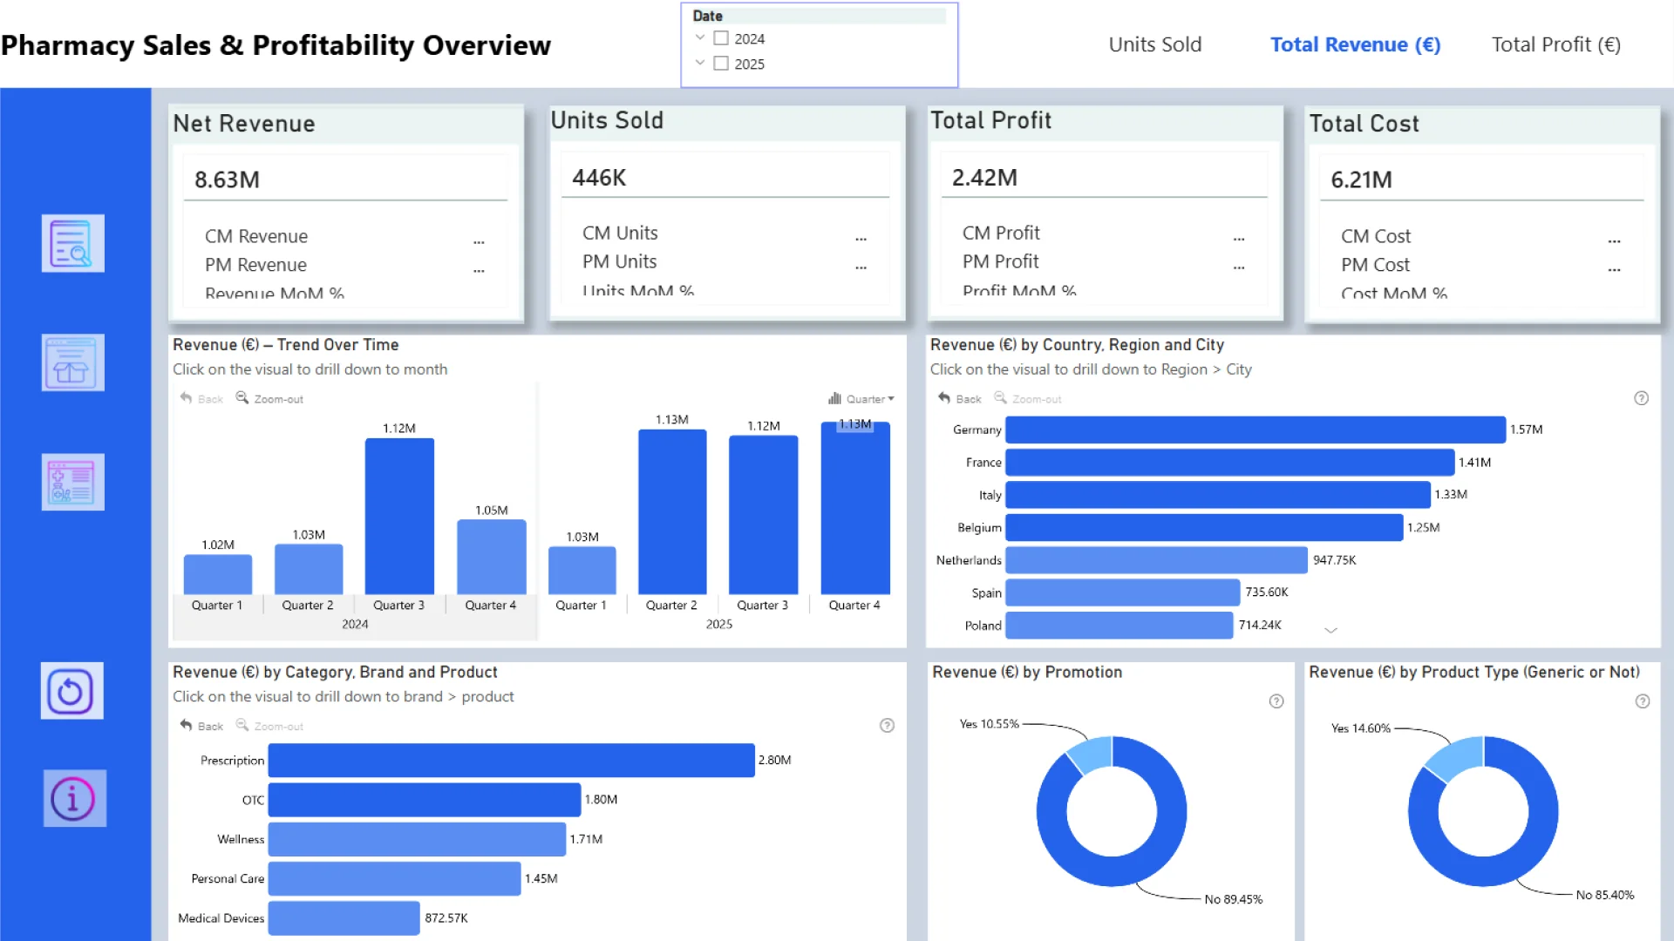This screenshot has width=1674, height=941.
Task: Click help icon on Promotion donut chart
Action: tap(1276, 701)
